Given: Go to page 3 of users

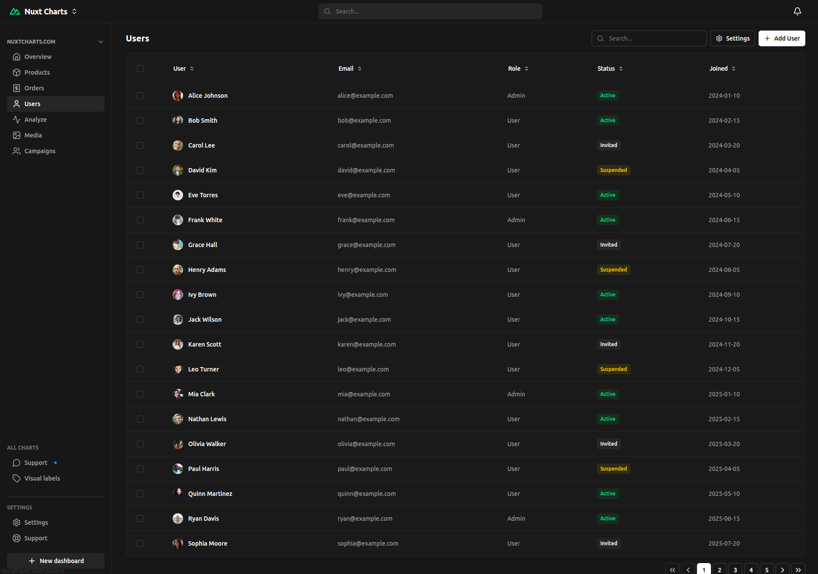Looking at the screenshot, I should 735,570.
